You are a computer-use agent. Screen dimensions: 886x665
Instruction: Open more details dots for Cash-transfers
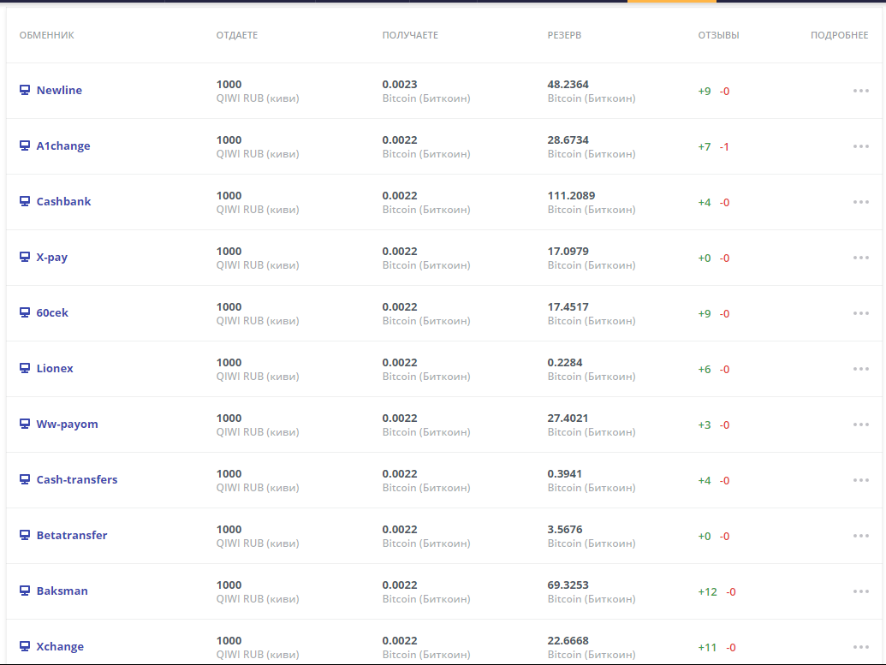pyautogui.click(x=860, y=480)
